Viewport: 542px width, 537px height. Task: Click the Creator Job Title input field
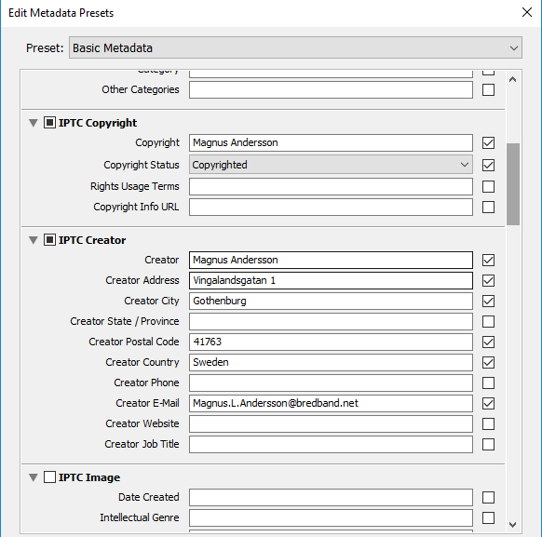coord(331,445)
